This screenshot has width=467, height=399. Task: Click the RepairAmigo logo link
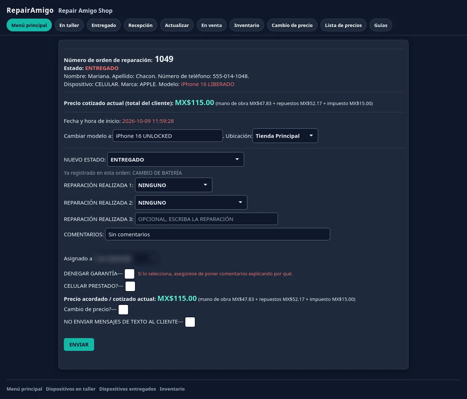point(30,10)
